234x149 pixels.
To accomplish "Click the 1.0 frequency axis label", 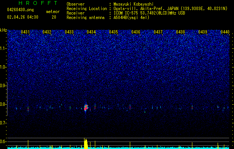I will click(x=3, y=67).
